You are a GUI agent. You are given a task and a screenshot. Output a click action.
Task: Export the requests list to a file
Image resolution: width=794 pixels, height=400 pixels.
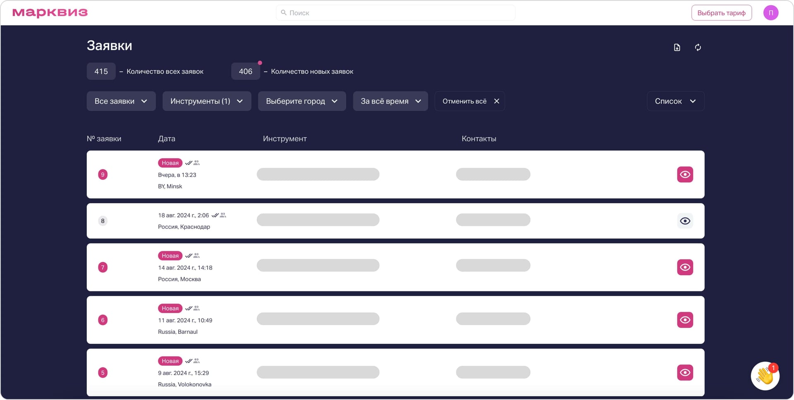coord(677,47)
